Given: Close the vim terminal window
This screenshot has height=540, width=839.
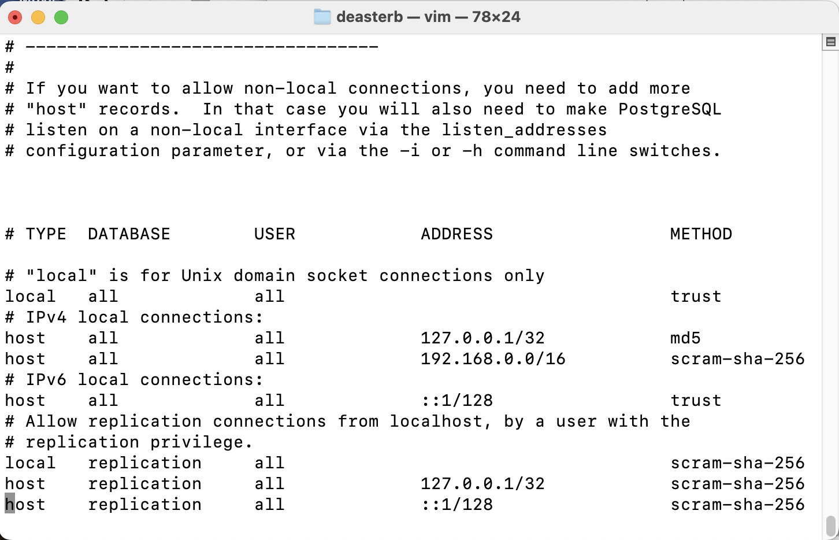Looking at the screenshot, I should pyautogui.click(x=15, y=17).
